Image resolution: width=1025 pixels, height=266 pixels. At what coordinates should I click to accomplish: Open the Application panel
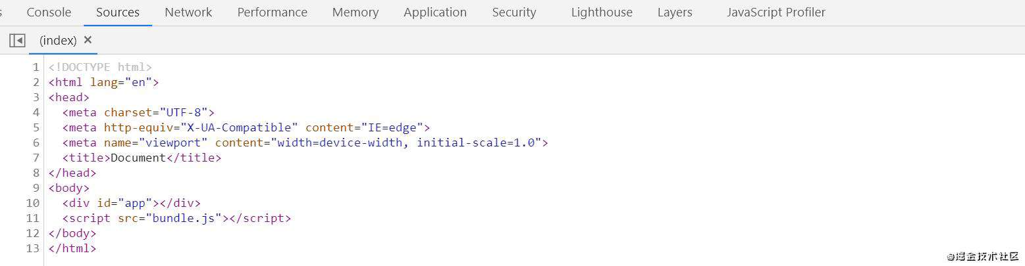click(x=435, y=12)
